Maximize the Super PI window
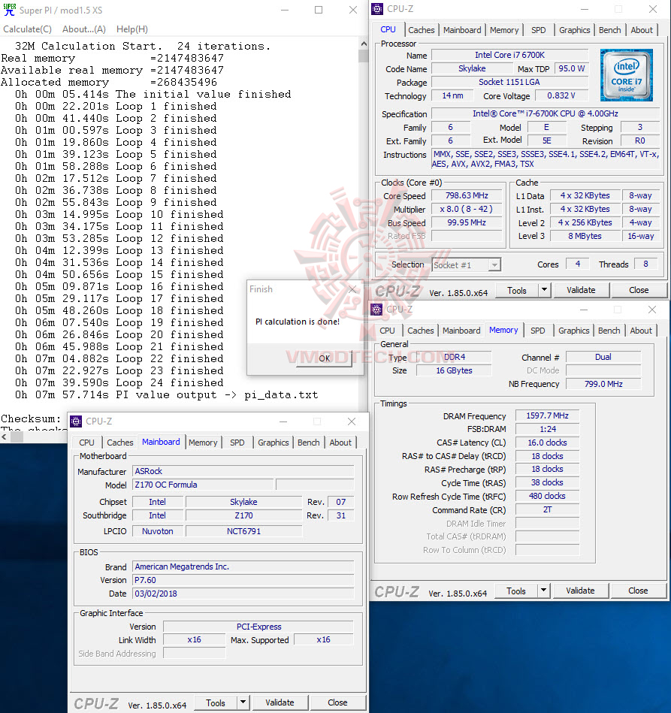This screenshot has height=713, width=671. tap(319, 10)
